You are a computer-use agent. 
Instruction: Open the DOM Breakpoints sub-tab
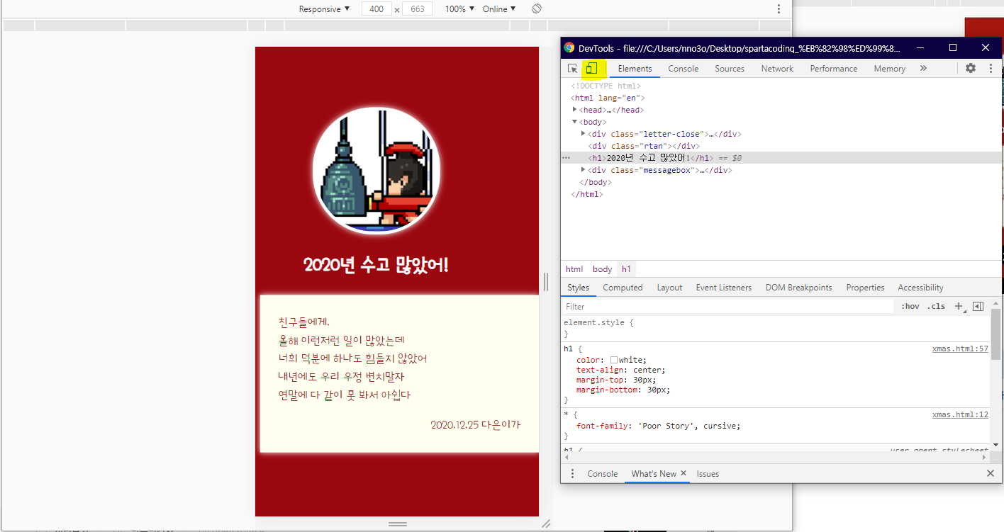pos(798,288)
